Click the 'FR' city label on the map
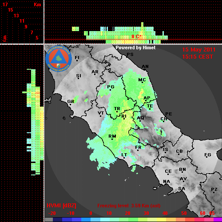 (138, 147)
